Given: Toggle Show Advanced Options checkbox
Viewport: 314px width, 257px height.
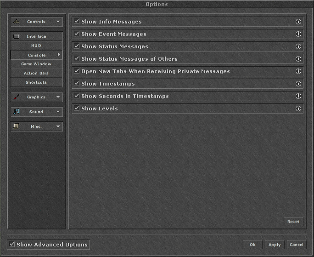Looking at the screenshot, I should point(12,244).
